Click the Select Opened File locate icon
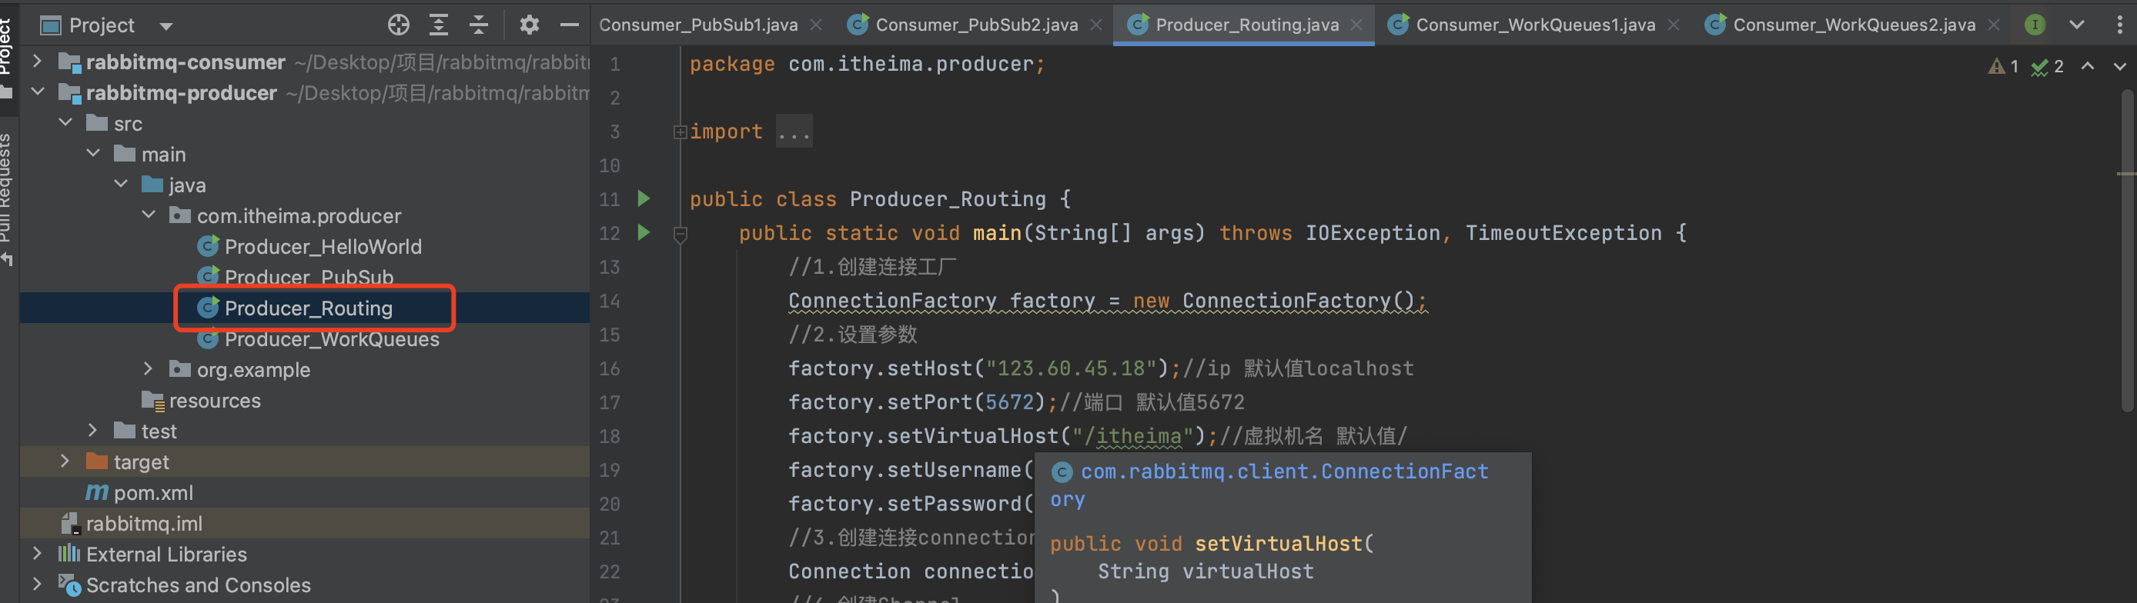 [398, 25]
